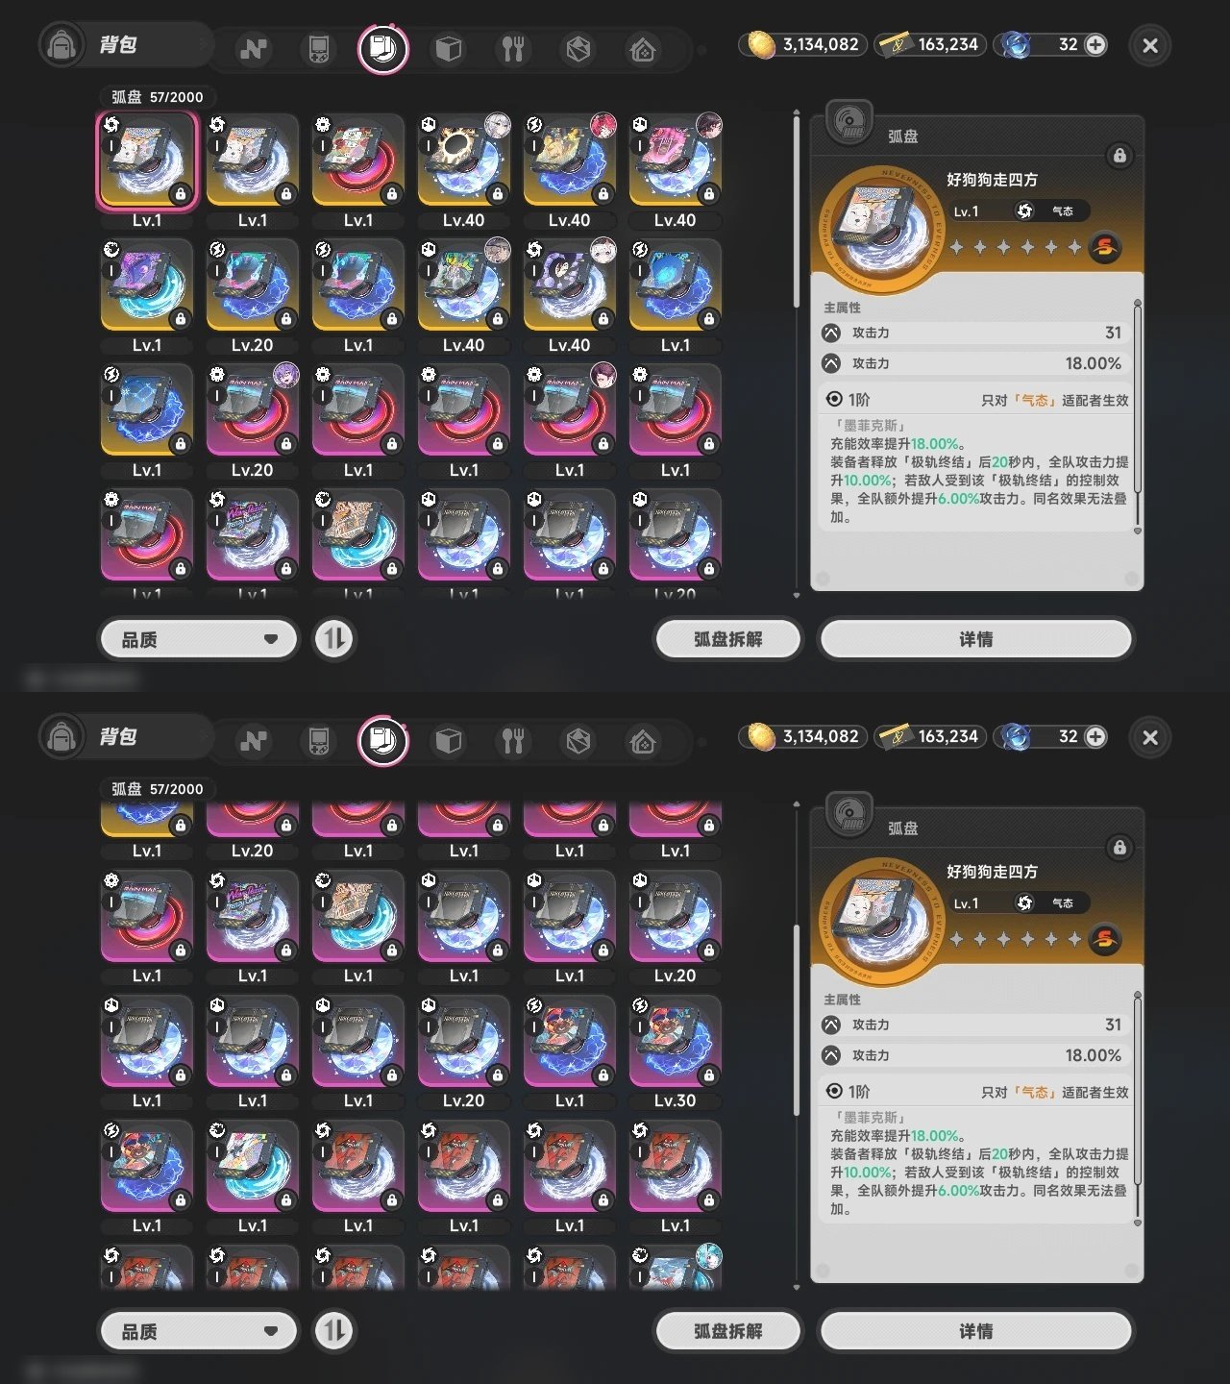Image resolution: width=1230 pixels, height=1384 pixels.
Task: Click the 弧盘拆解 button in upper screenshot
Action: pos(727,639)
